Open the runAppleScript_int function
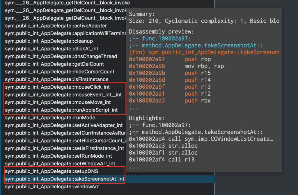The width and height of the screenshot is (298, 195). pyautogui.click(x=61, y=110)
